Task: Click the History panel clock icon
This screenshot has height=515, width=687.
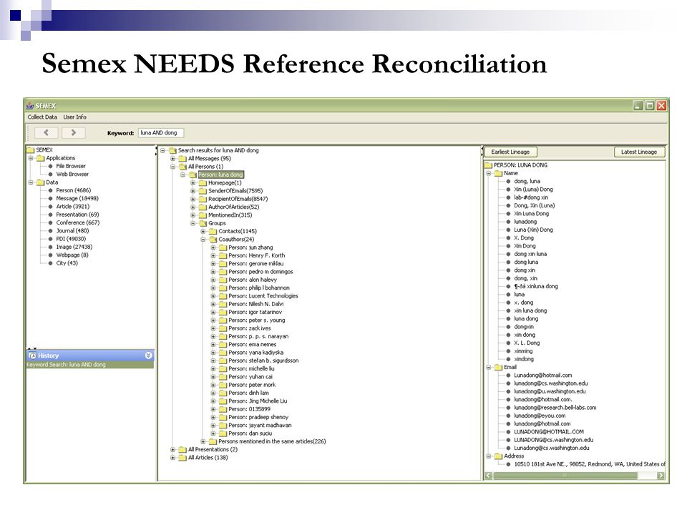Action: pyautogui.click(x=32, y=355)
